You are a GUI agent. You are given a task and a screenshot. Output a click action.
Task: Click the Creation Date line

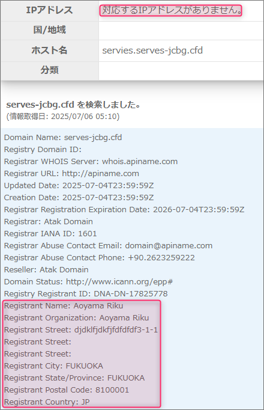coord(79,197)
